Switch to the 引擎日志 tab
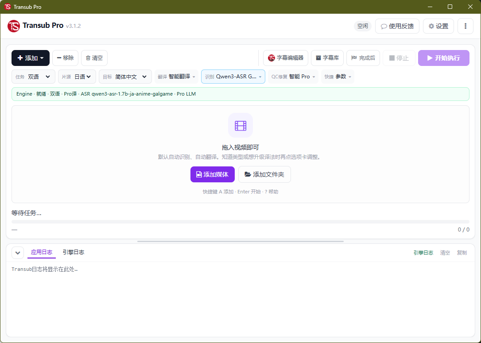The image size is (481, 343). point(74,252)
